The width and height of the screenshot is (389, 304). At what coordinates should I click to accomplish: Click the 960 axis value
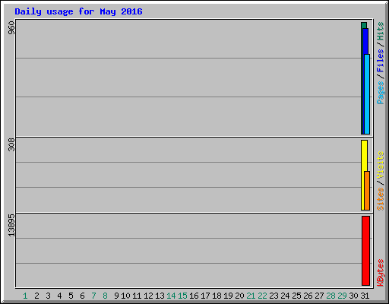click(x=11, y=28)
